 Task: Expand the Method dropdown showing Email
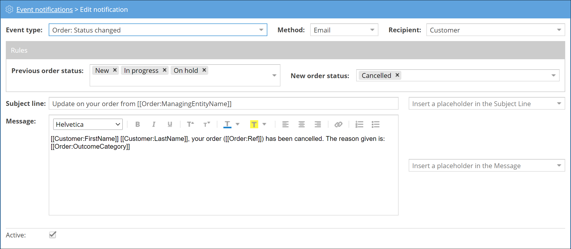coord(344,30)
